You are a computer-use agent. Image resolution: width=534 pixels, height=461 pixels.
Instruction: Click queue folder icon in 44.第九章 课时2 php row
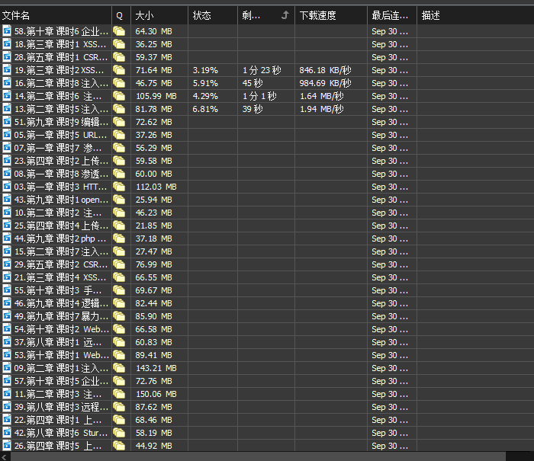(119, 239)
